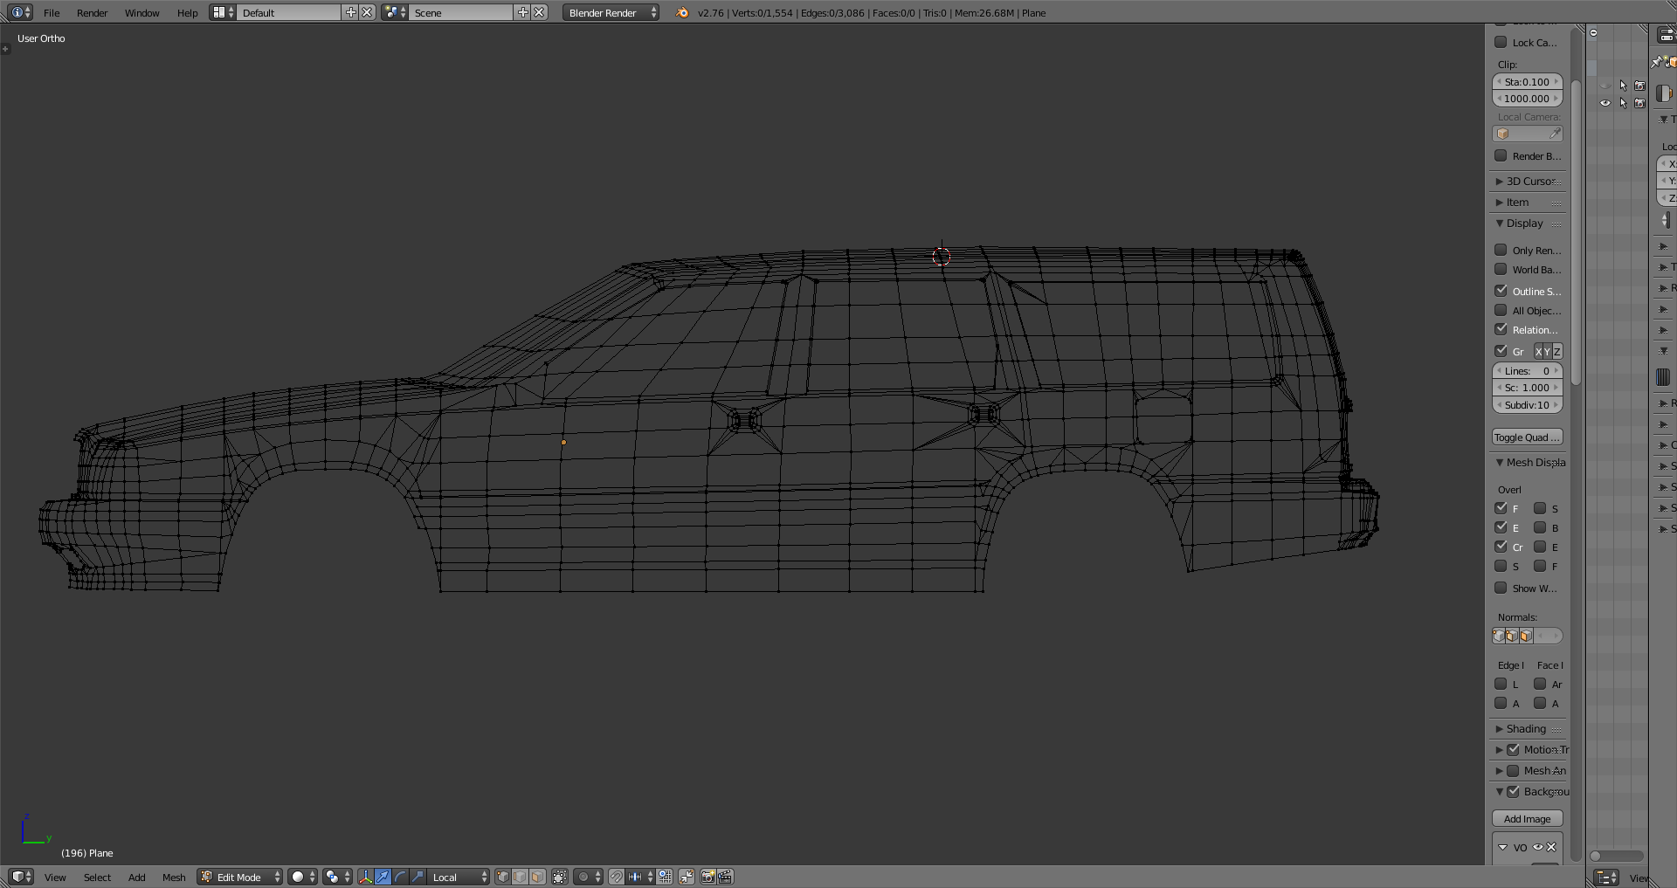Toggle the 3D manipulator widget icon
Viewport: 1677px width, 888px height.
click(x=365, y=877)
